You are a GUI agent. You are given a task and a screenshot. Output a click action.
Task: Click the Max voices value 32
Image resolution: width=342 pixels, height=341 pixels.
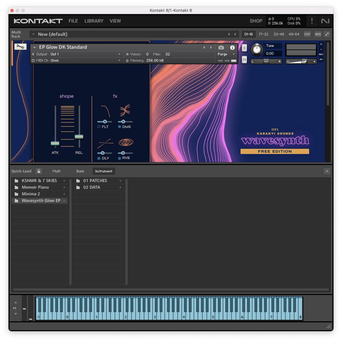point(168,54)
